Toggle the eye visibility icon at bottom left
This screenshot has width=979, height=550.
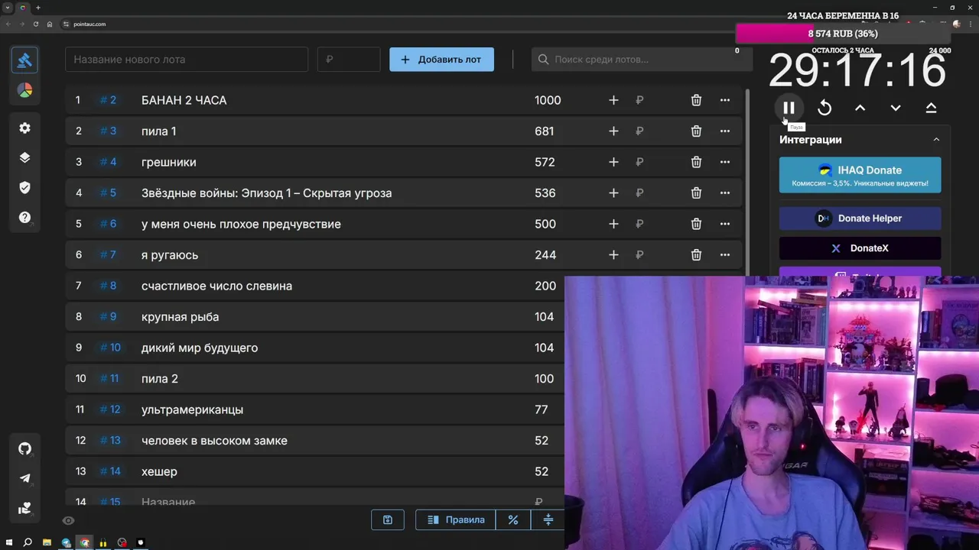click(x=68, y=520)
